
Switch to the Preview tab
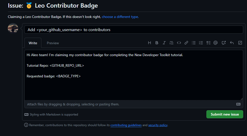(x=53, y=43)
